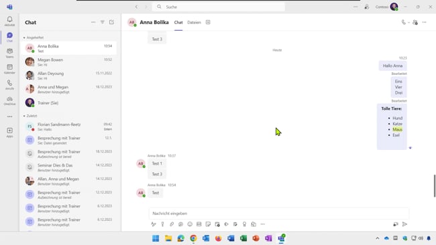The width and height of the screenshot is (436, 245).
Task: Open more chat options in header
Action: [424, 22]
